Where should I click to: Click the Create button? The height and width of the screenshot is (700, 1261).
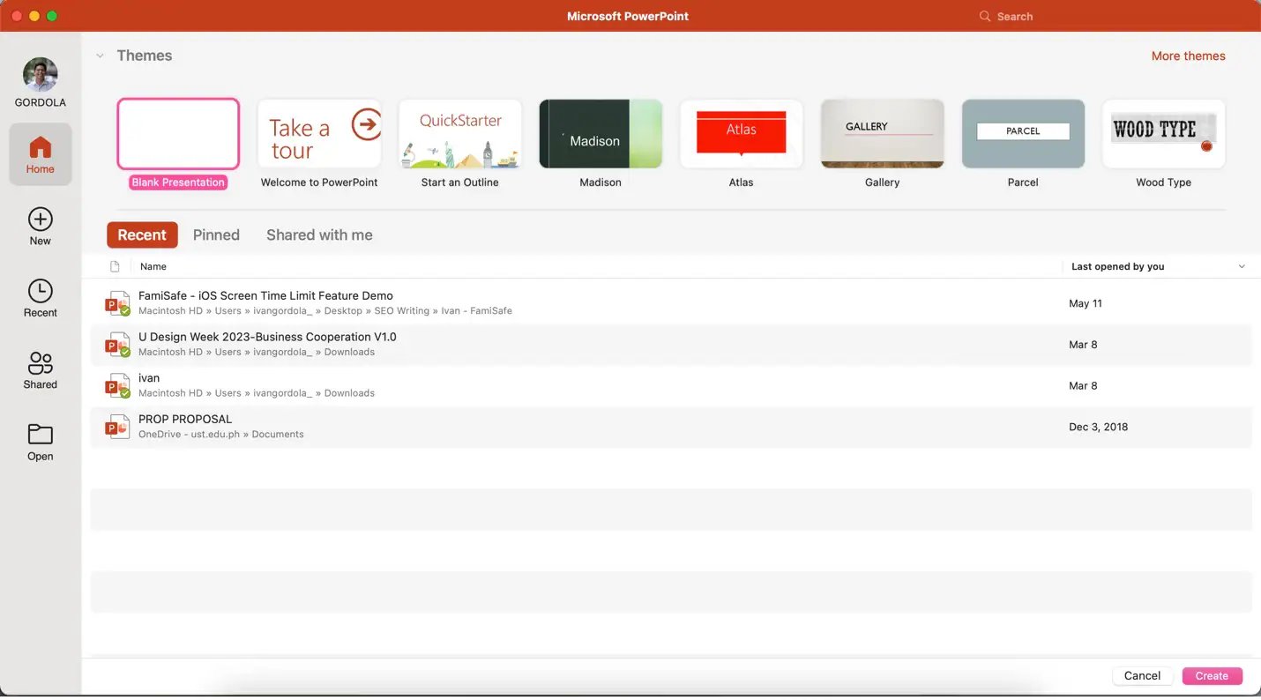(x=1212, y=676)
